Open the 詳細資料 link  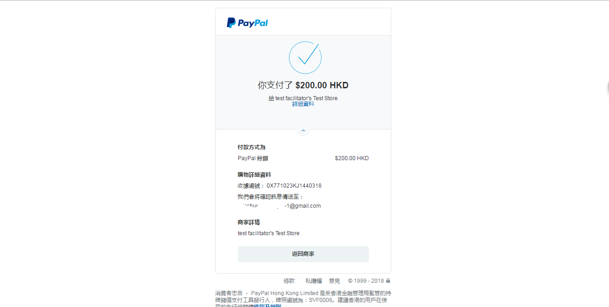click(303, 104)
